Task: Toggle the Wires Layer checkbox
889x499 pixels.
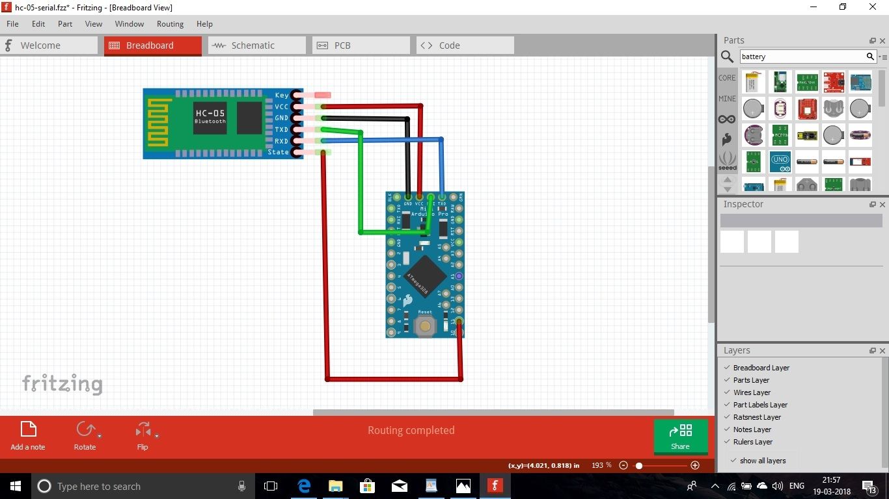Action: point(727,392)
